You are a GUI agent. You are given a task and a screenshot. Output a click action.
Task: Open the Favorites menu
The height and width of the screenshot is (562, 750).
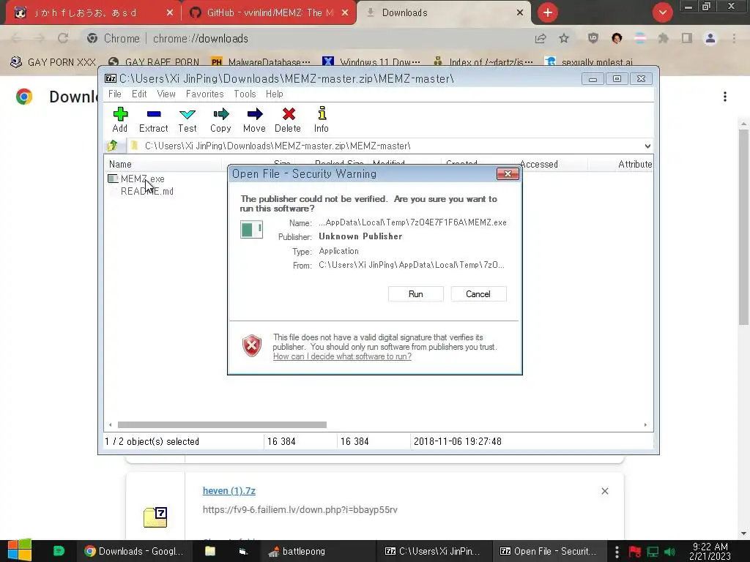[x=205, y=94]
